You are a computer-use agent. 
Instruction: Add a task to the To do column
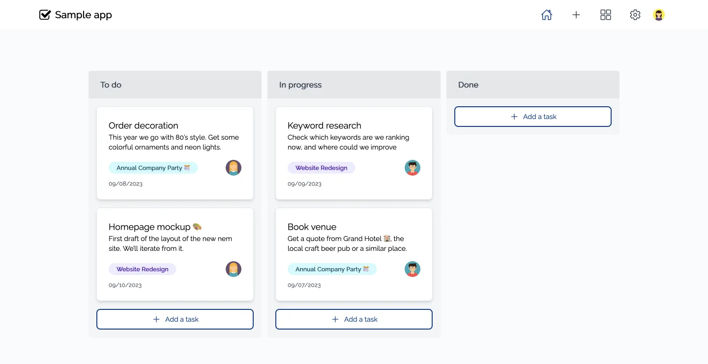[175, 319]
